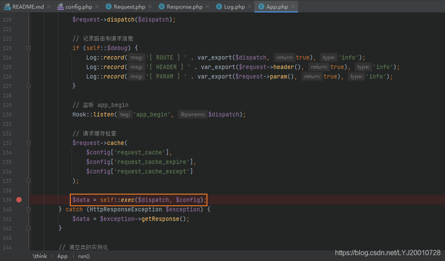Click '$request->cache(' on line 133
The height and width of the screenshot is (261, 445).
[x=100, y=143]
